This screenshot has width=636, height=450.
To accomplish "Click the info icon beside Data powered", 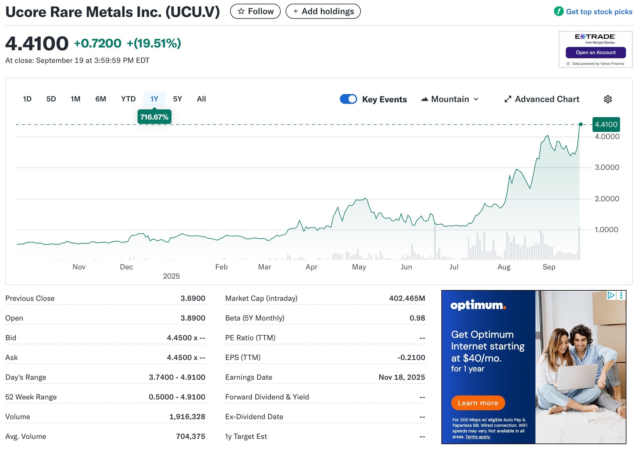I will point(568,64).
